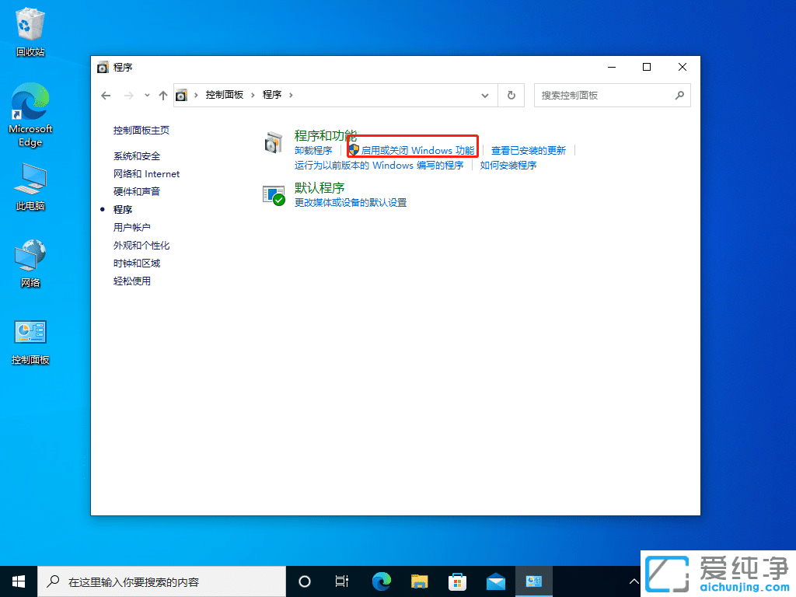The height and width of the screenshot is (597, 796).
Task: Select 程序 in the address breadcrumb
Action: 271,95
